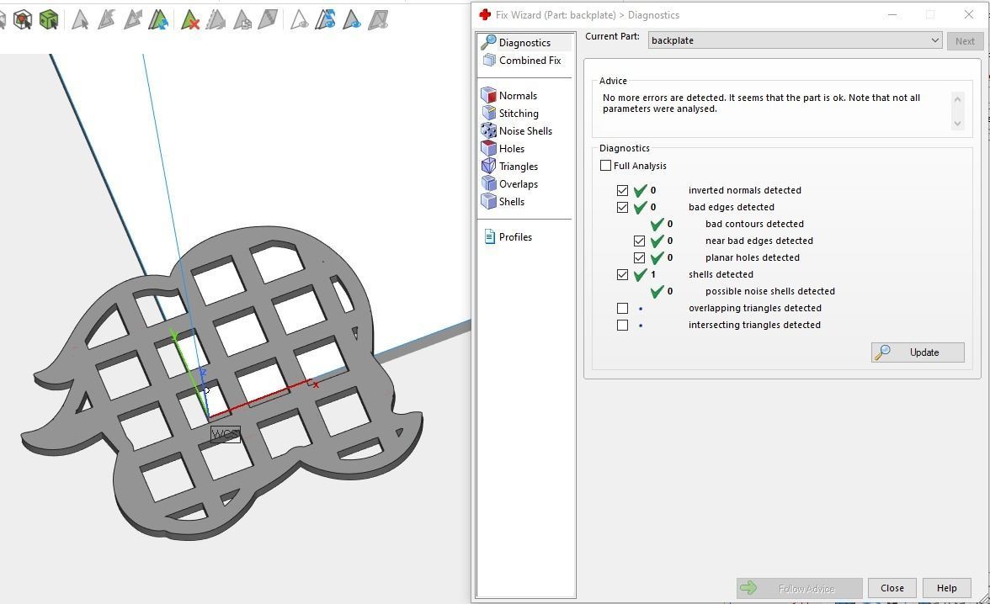This screenshot has width=990, height=604.
Task: Open the Current Part dropdown showing backplate
Action: [x=795, y=40]
